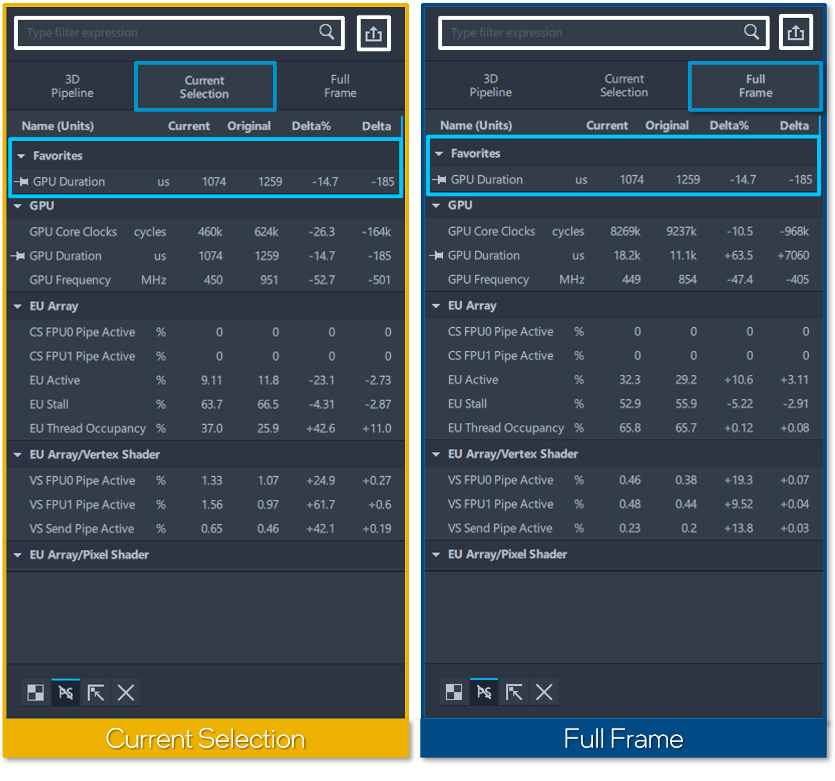Click the +7060 delta value in the Full Frame panel
Screen dimensions: 835x781
pyautogui.click(x=793, y=255)
